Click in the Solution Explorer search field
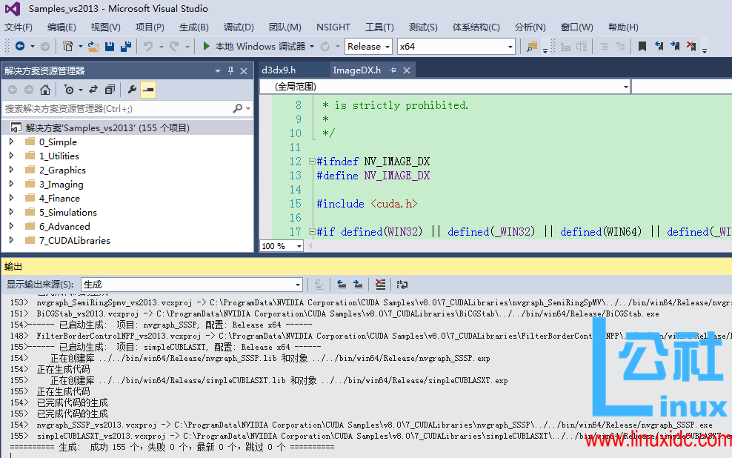732x458 pixels. coord(117,108)
